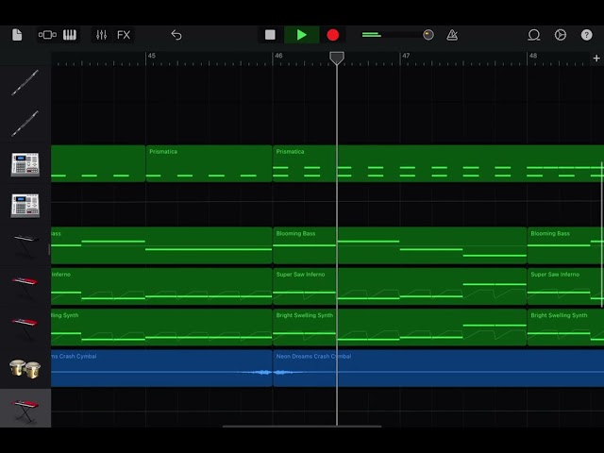Viewport: 604px width, 453px height.
Task: Select the Blooming Bass region at bar 46
Action: tap(399, 245)
